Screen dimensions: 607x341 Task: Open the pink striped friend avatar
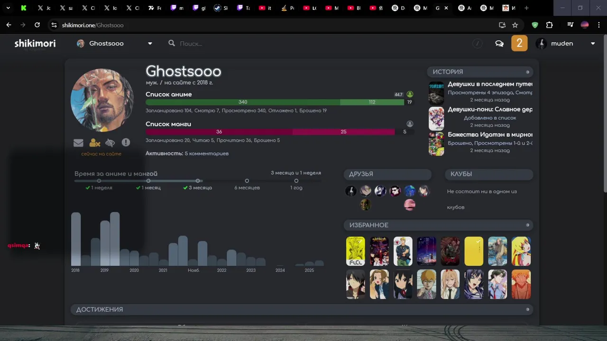(x=410, y=205)
